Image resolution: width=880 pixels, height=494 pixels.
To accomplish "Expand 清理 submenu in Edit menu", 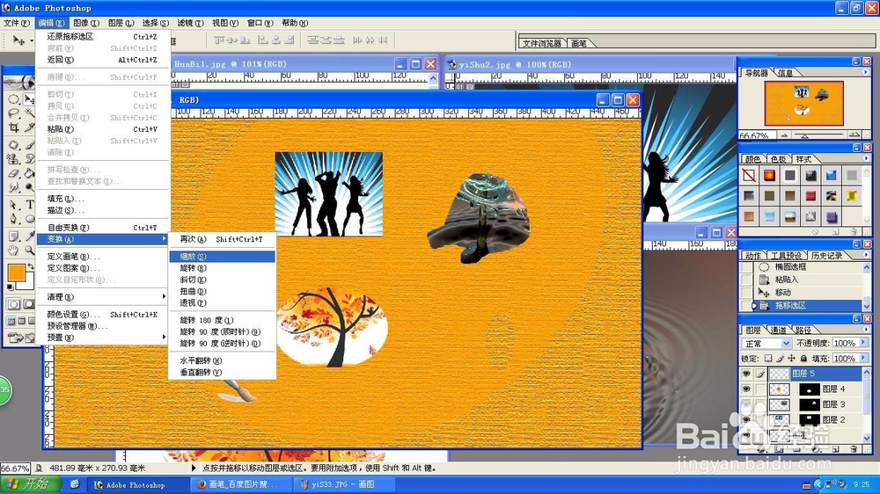I will tap(101, 296).
